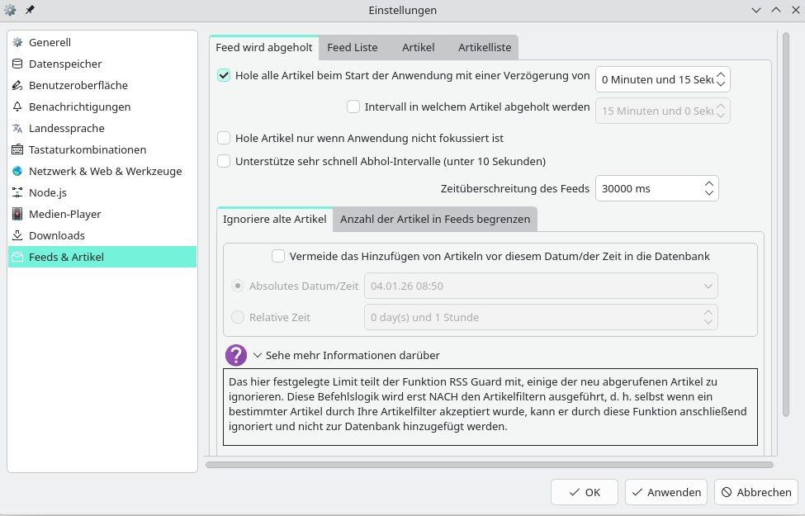This screenshot has width=805, height=516.
Task: Cancel the dialog via Abbrechen
Action: (755, 491)
